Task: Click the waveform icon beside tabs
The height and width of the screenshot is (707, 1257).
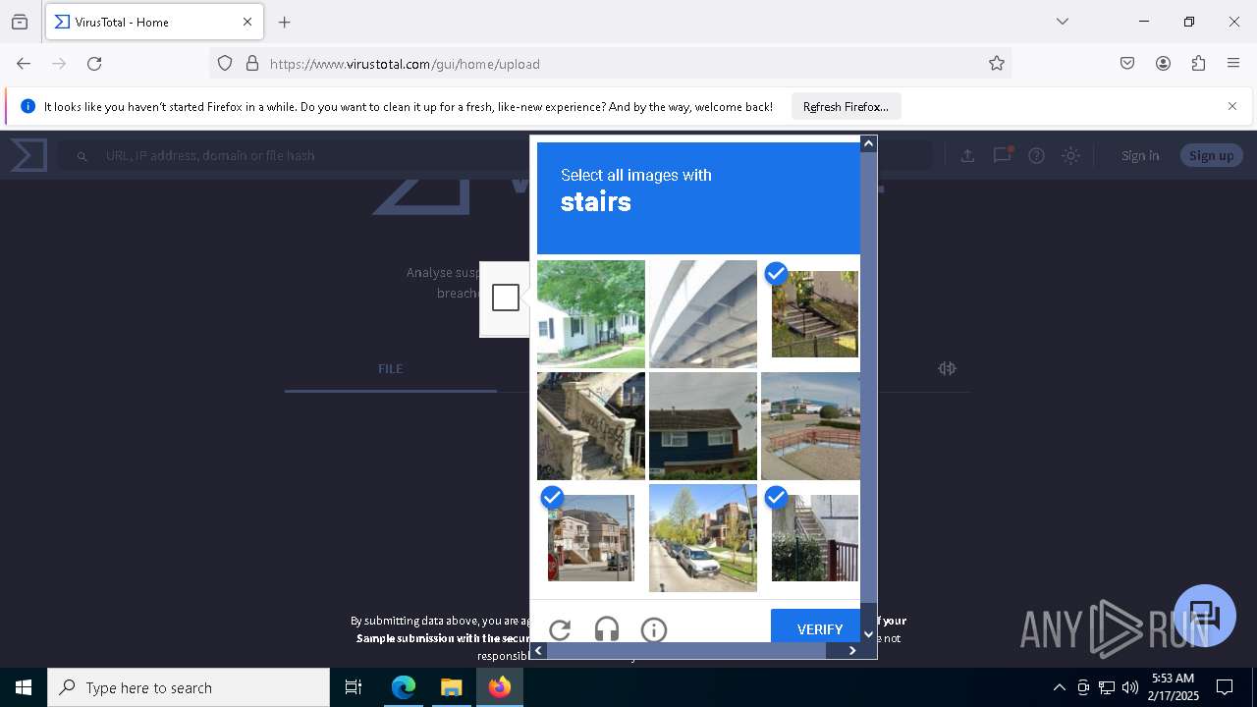Action: 947,368
